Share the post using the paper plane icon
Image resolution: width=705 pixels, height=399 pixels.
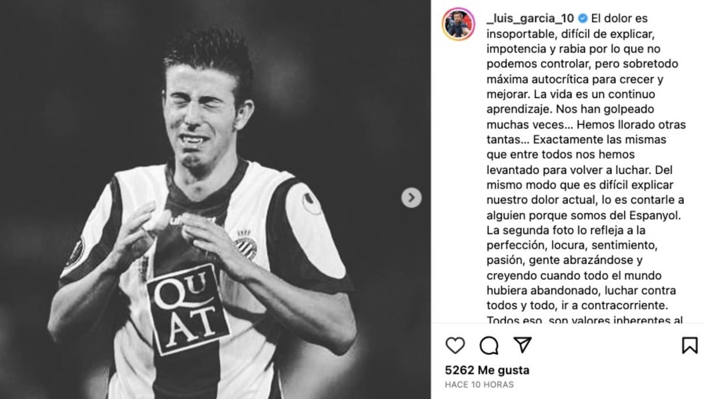pos(522,344)
